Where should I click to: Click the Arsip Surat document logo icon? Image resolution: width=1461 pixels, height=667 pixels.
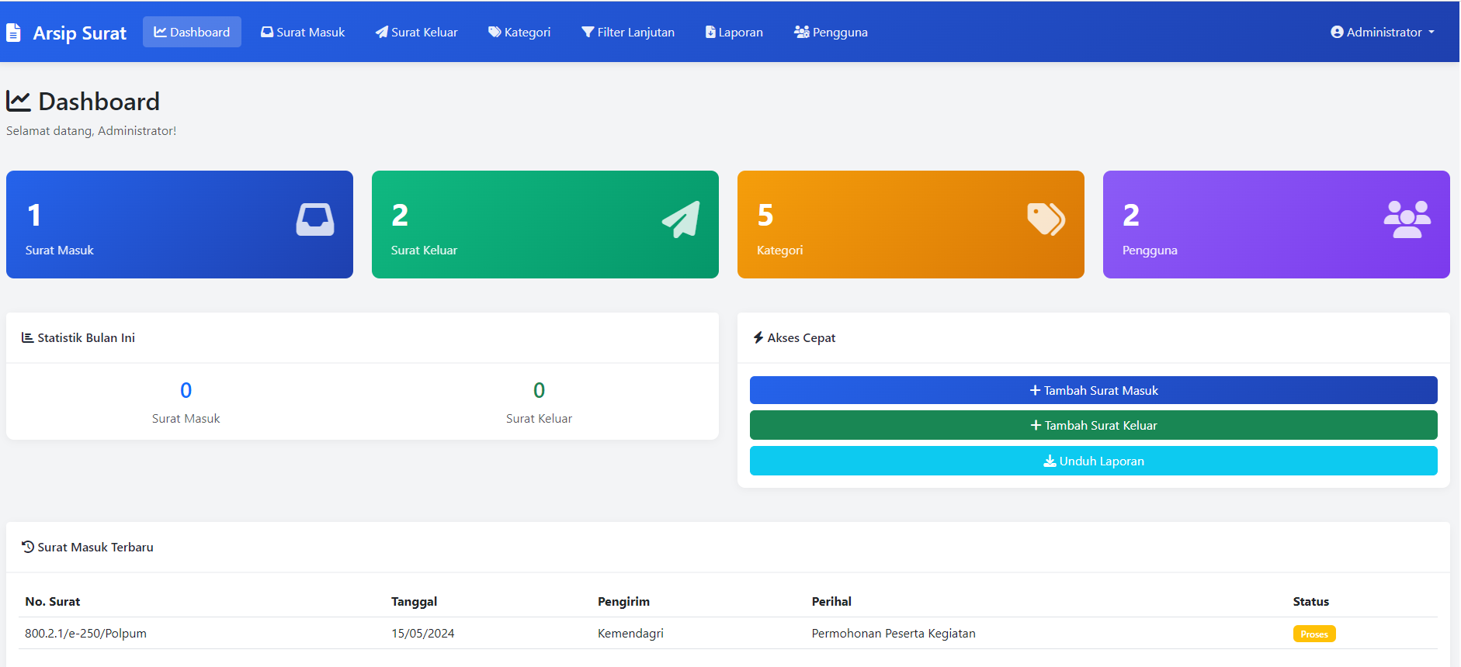13,33
